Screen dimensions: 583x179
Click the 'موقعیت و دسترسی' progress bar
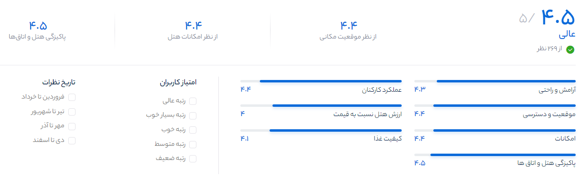(x=494, y=106)
